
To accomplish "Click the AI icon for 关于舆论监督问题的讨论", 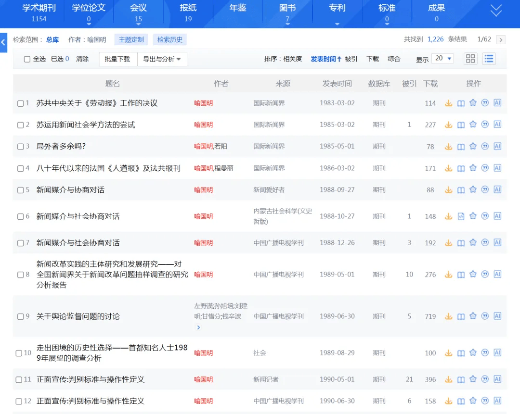I will (x=497, y=316).
